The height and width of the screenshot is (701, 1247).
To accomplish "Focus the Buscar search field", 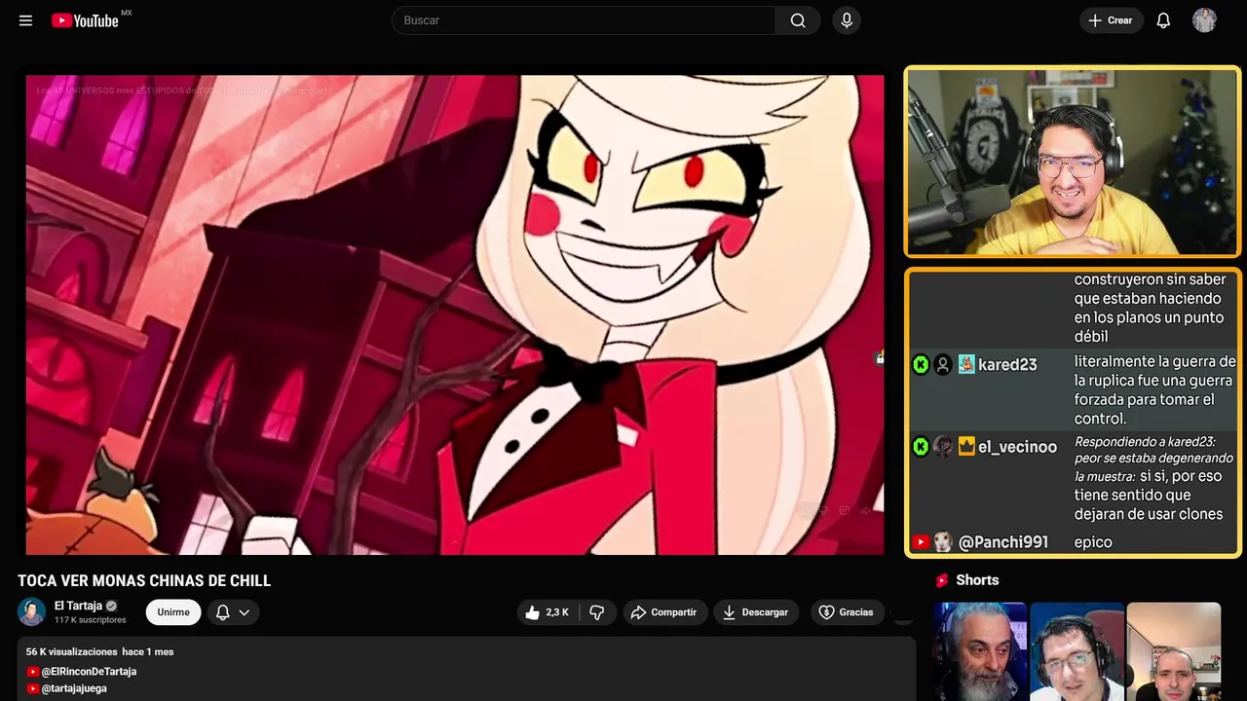I will (584, 20).
